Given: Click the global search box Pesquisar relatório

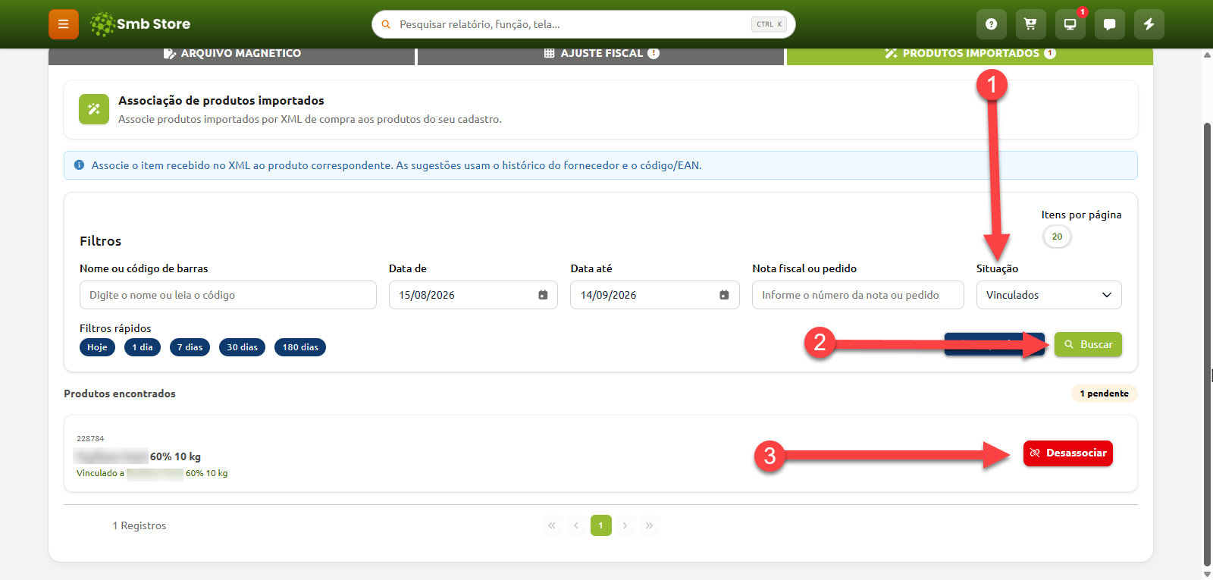Looking at the screenshot, I should coord(583,24).
